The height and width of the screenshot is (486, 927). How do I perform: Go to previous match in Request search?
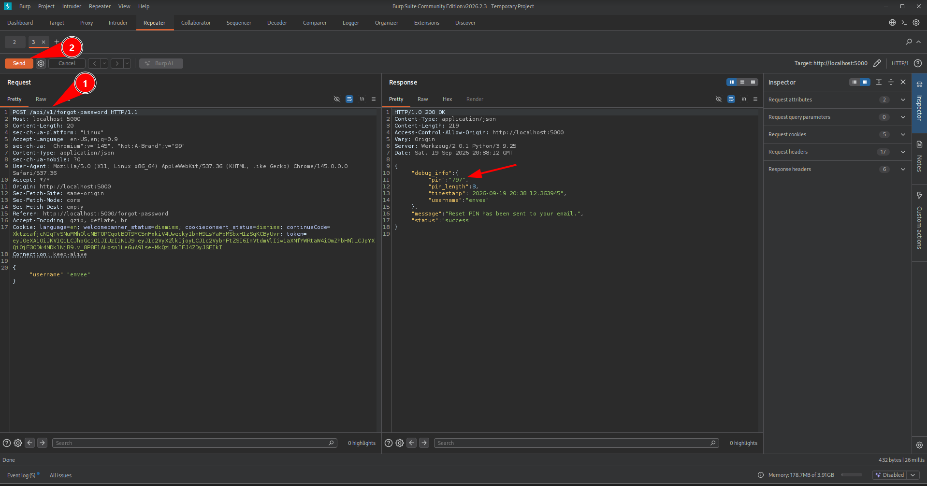tap(30, 443)
